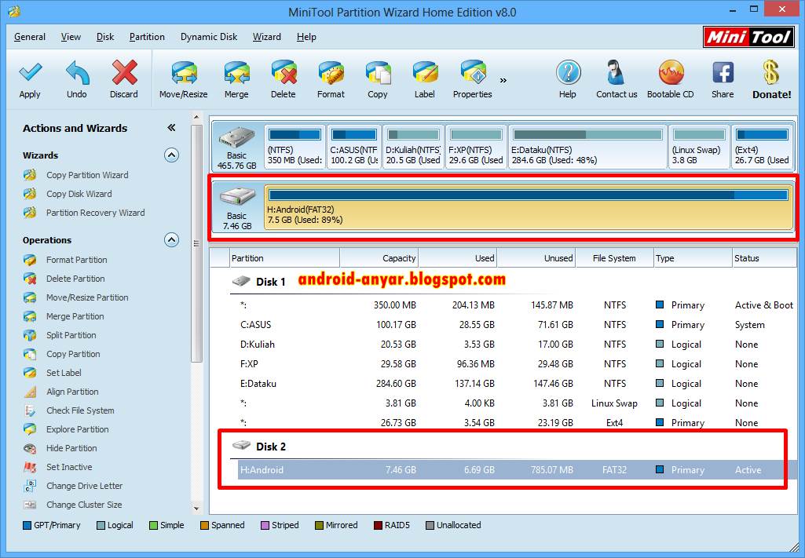Click the Bootable CD icon
Screen dimensions: 805x558
[671, 73]
